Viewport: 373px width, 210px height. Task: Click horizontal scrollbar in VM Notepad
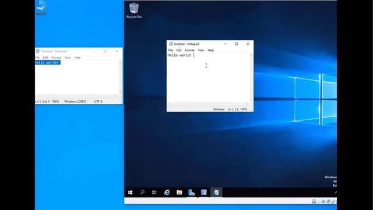209,104
